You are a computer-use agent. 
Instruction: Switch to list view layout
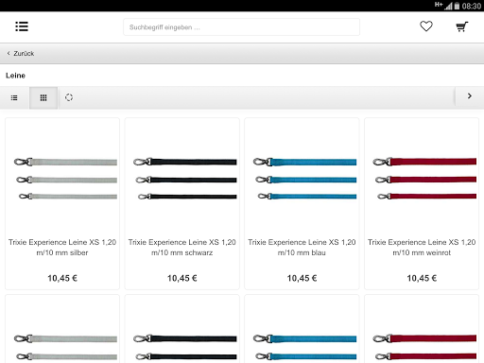point(14,97)
